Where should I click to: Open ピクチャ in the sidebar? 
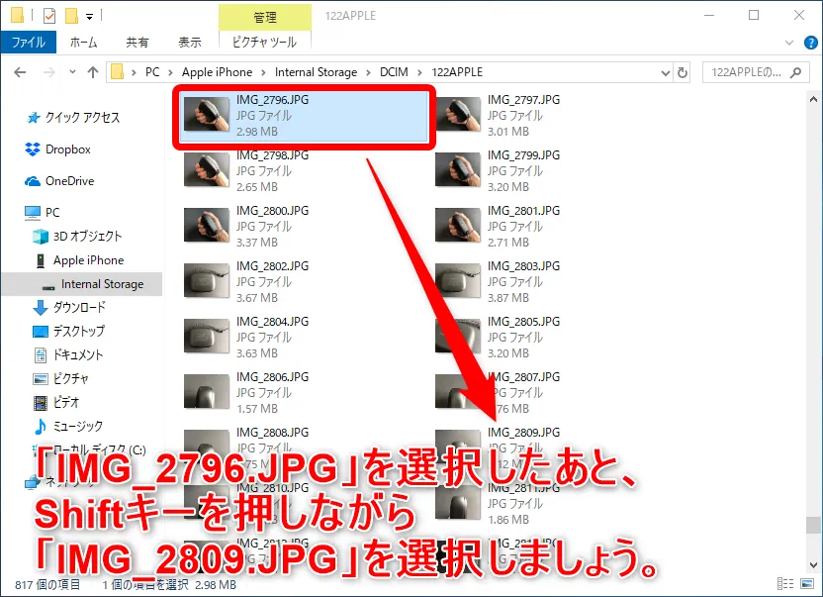61,378
